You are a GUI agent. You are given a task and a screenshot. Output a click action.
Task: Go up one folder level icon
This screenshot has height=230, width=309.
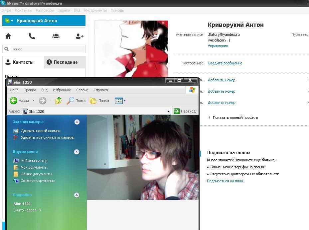[x=59, y=101]
